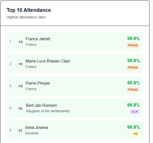
Task: Click the RE group badge
Action: (x=136, y=134)
